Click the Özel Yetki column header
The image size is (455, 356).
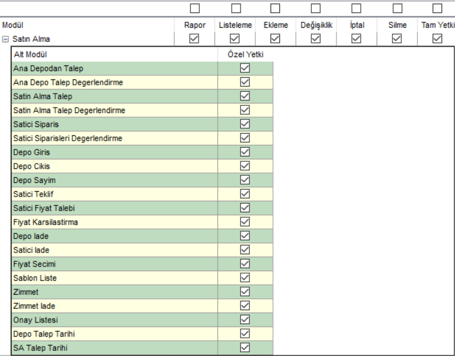(x=246, y=55)
